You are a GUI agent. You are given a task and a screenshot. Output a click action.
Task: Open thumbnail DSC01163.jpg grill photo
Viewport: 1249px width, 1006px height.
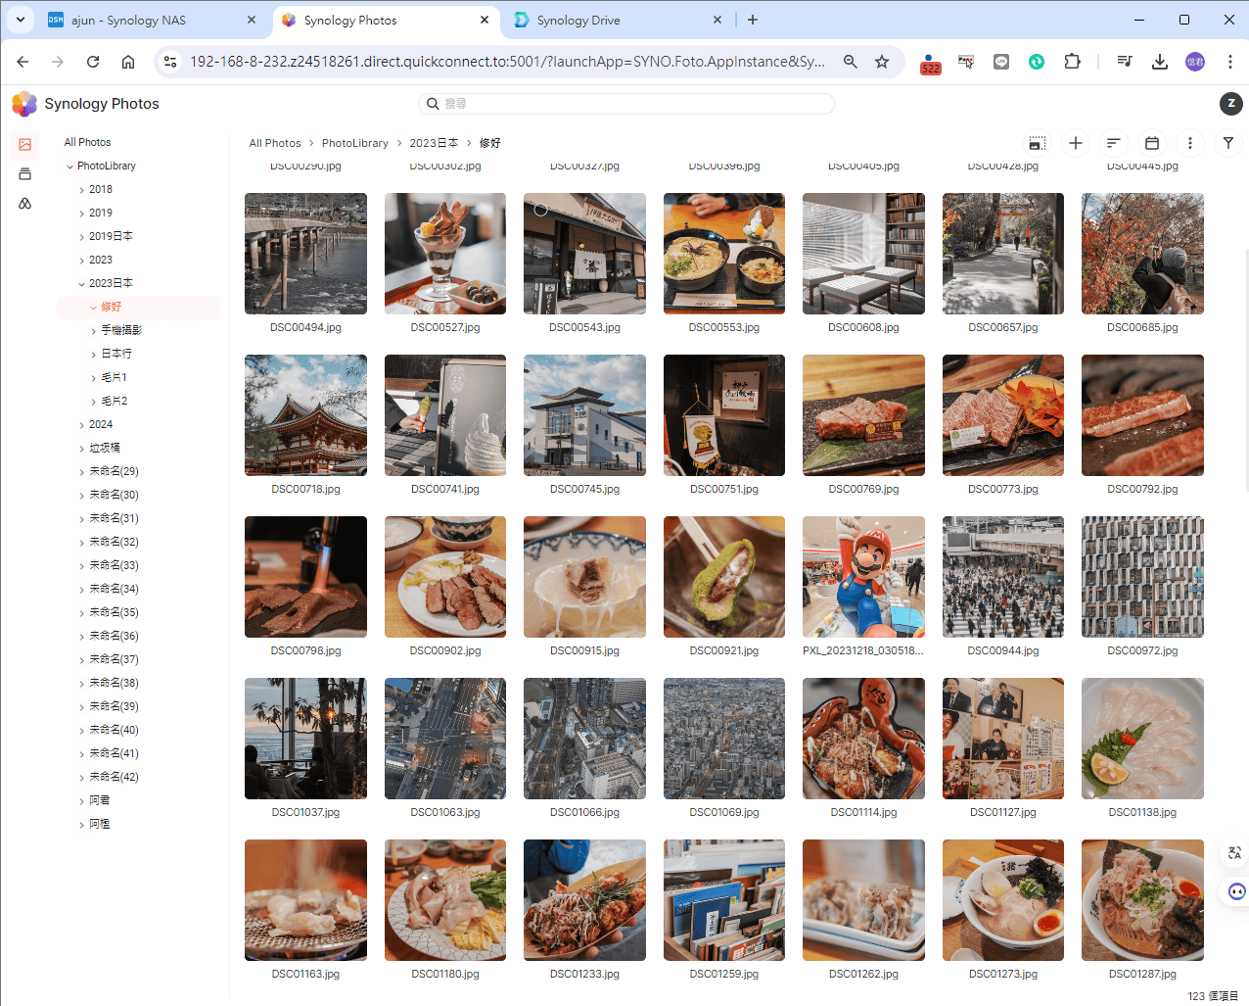tap(305, 900)
